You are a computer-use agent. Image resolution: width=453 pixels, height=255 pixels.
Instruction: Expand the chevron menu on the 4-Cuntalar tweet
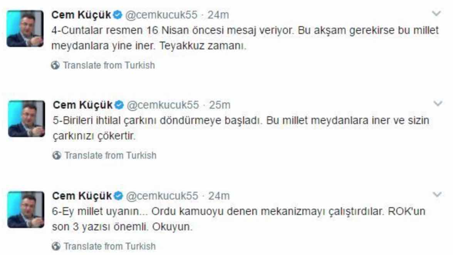click(x=436, y=14)
